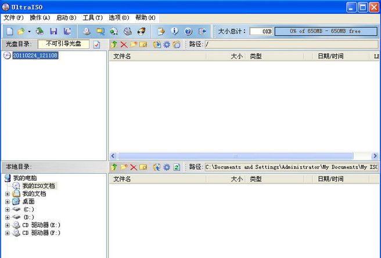This screenshot has height=258, width=381.
Task: Open the 工具(T) menu
Action: 92,18
